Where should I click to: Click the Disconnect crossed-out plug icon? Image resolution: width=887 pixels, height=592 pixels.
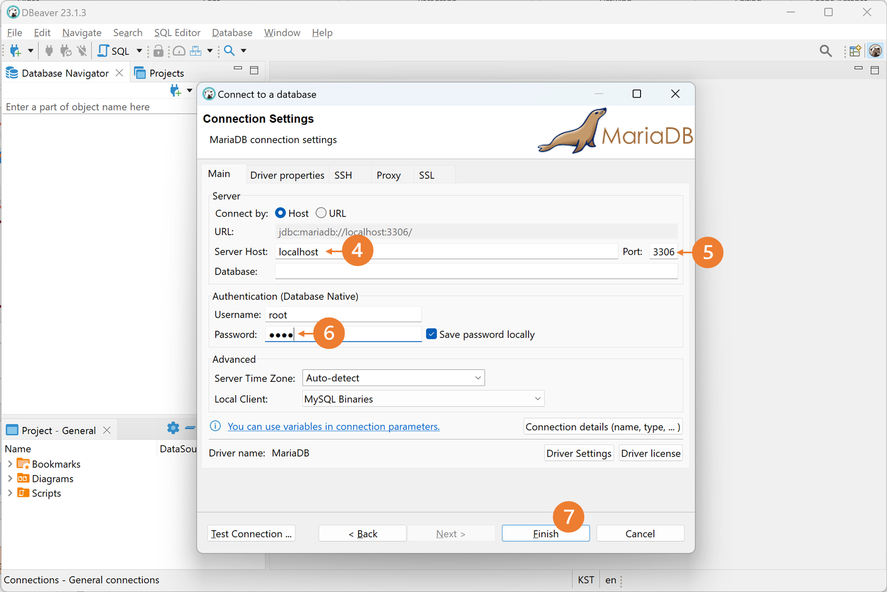point(82,50)
